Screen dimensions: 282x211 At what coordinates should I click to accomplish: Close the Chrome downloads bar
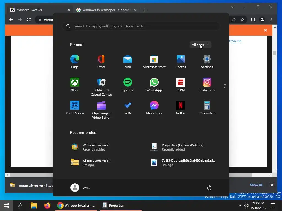click(x=272, y=185)
